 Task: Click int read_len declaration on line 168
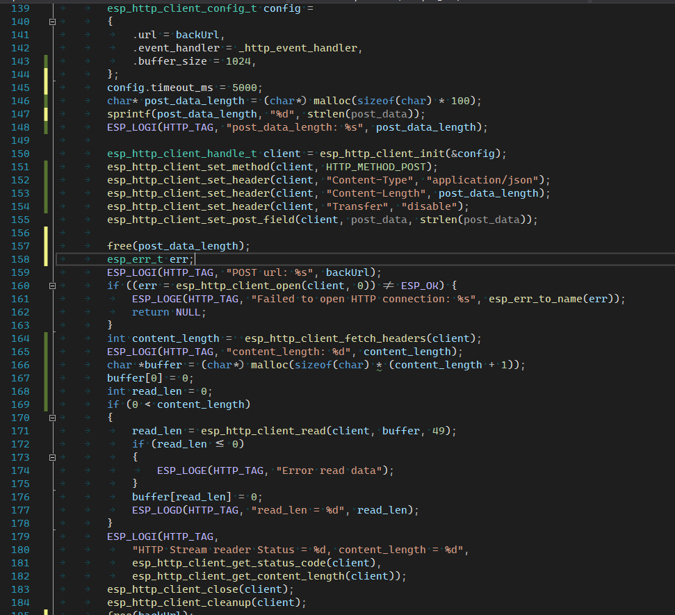(144, 392)
